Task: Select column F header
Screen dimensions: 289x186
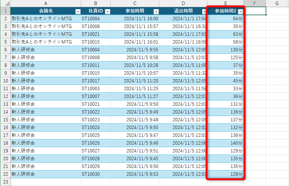Action: 254,3
